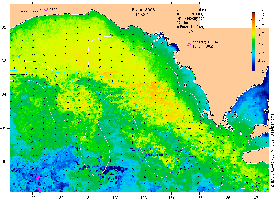Click the 'and velocity for' legend text

coord(190,18)
